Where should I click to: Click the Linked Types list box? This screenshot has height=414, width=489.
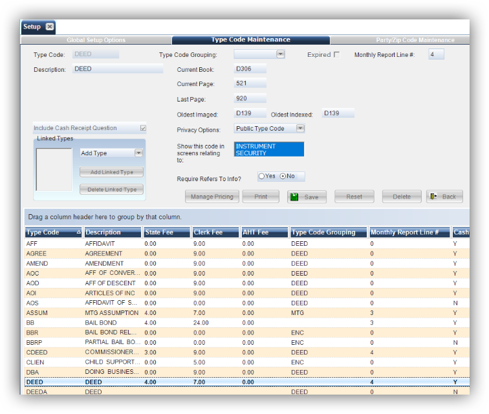[54, 169]
